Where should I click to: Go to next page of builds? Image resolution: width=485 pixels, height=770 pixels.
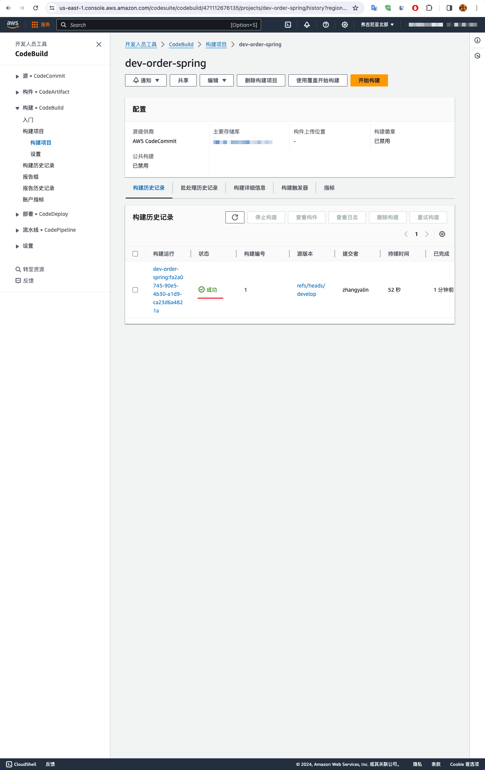(427, 234)
